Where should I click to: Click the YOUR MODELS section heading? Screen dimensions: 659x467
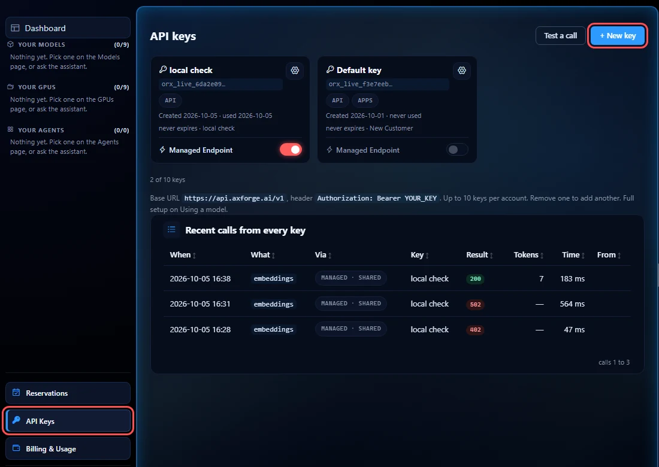[x=41, y=44]
